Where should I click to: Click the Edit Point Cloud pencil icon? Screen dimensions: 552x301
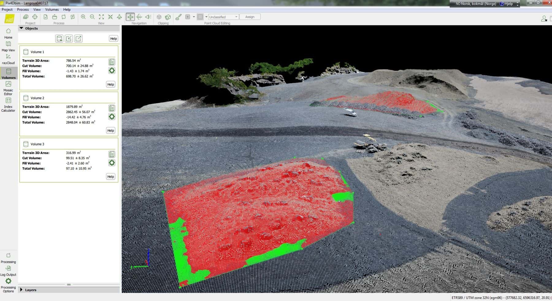pyautogui.click(x=178, y=17)
